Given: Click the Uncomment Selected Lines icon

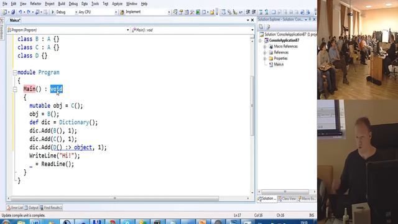Looking at the screenshot, I should (267, 12).
